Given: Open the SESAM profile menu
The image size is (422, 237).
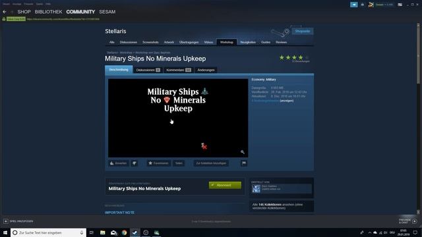Looking at the screenshot, I should (x=107, y=12).
